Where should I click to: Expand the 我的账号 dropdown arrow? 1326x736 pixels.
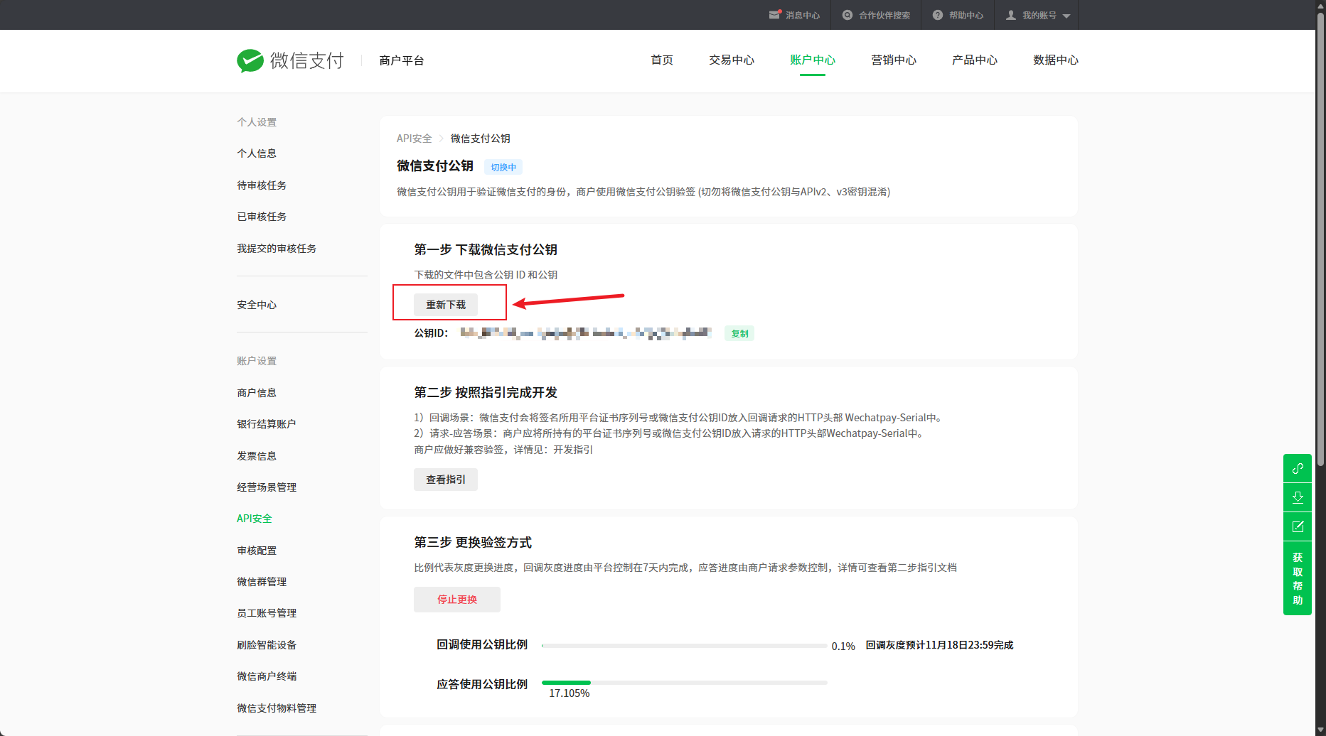point(1066,16)
